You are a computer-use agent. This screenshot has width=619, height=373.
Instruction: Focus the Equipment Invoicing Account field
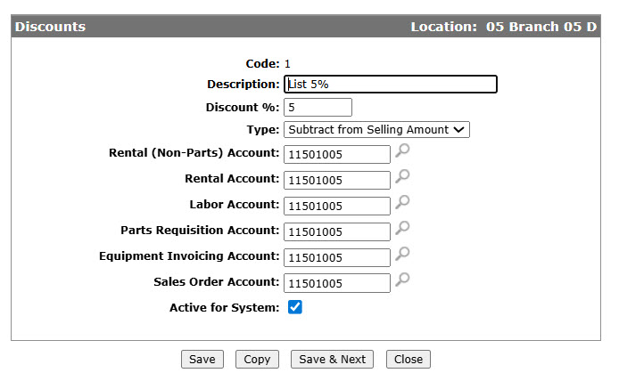click(337, 257)
